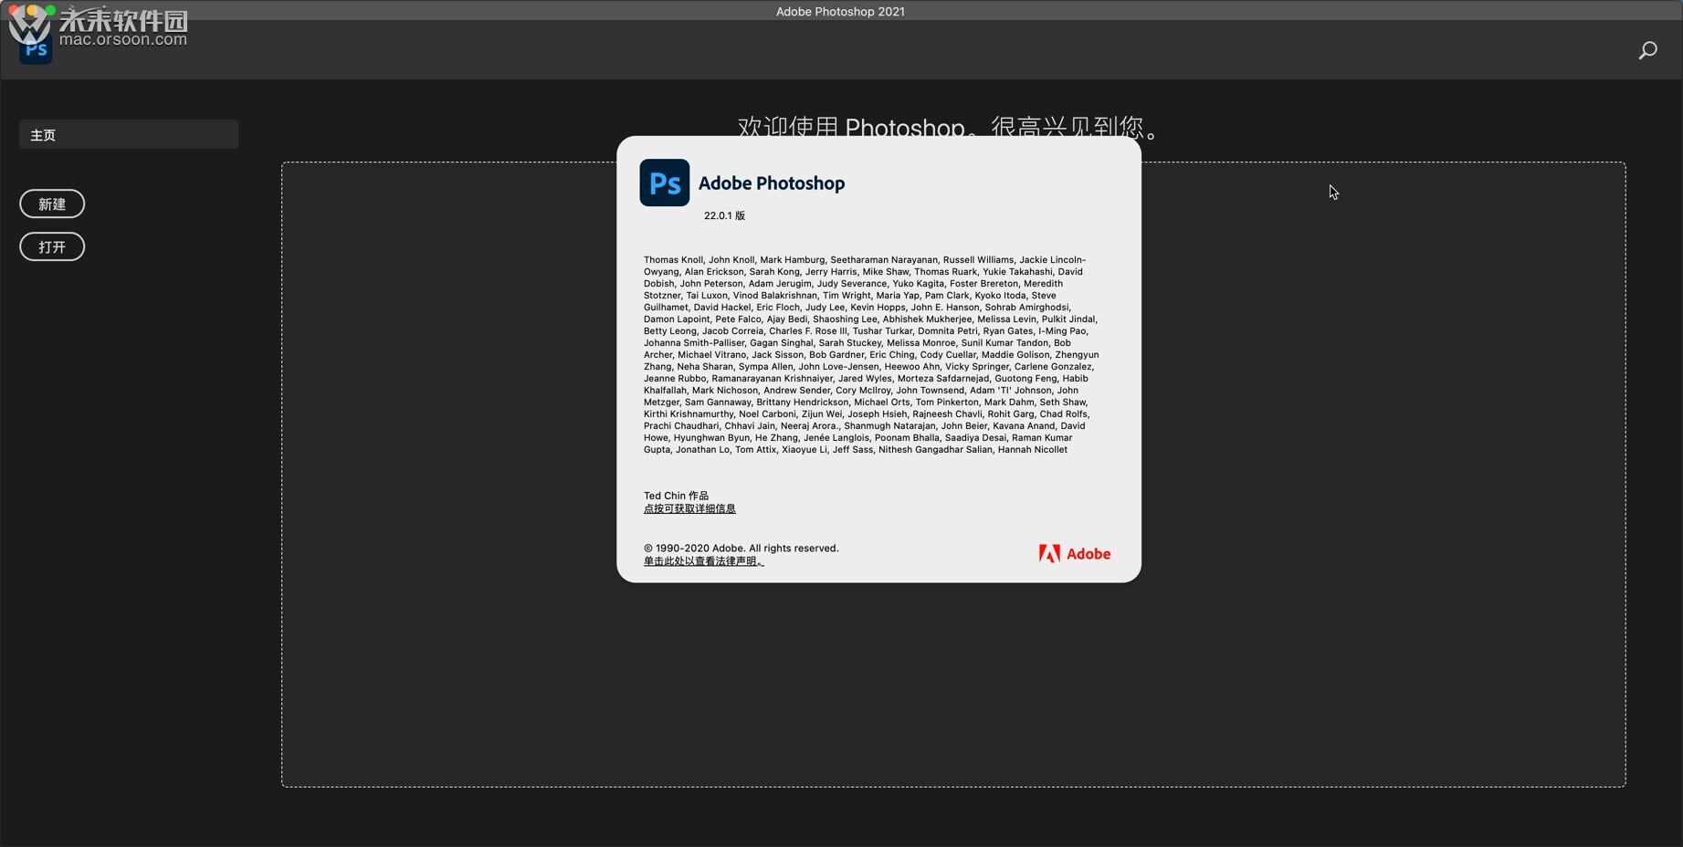Open the 单击此处以查看法律声明 legal notice link
This screenshot has width=1683, height=847.
pyautogui.click(x=703, y=561)
